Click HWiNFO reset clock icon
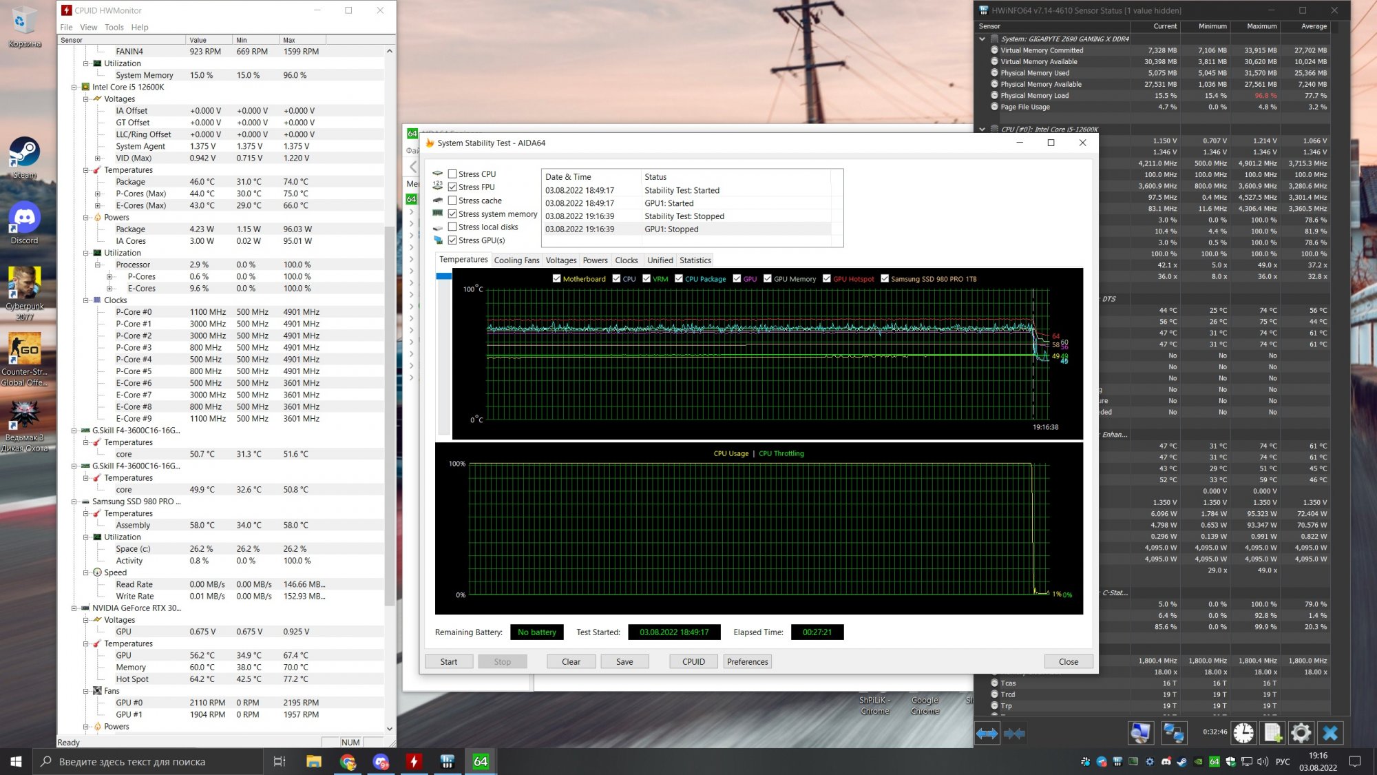Image resolution: width=1377 pixels, height=775 pixels. pyautogui.click(x=1243, y=733)
